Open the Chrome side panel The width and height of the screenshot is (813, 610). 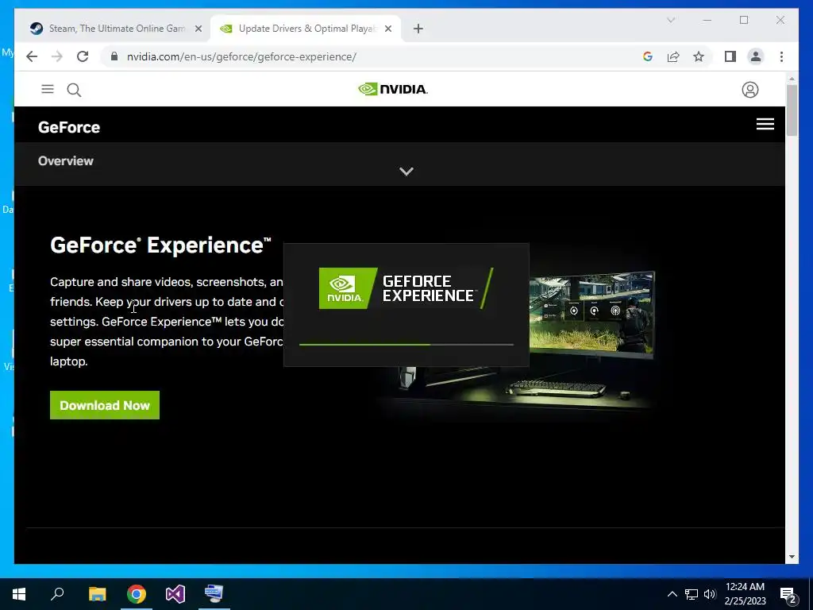click(730, 56)
